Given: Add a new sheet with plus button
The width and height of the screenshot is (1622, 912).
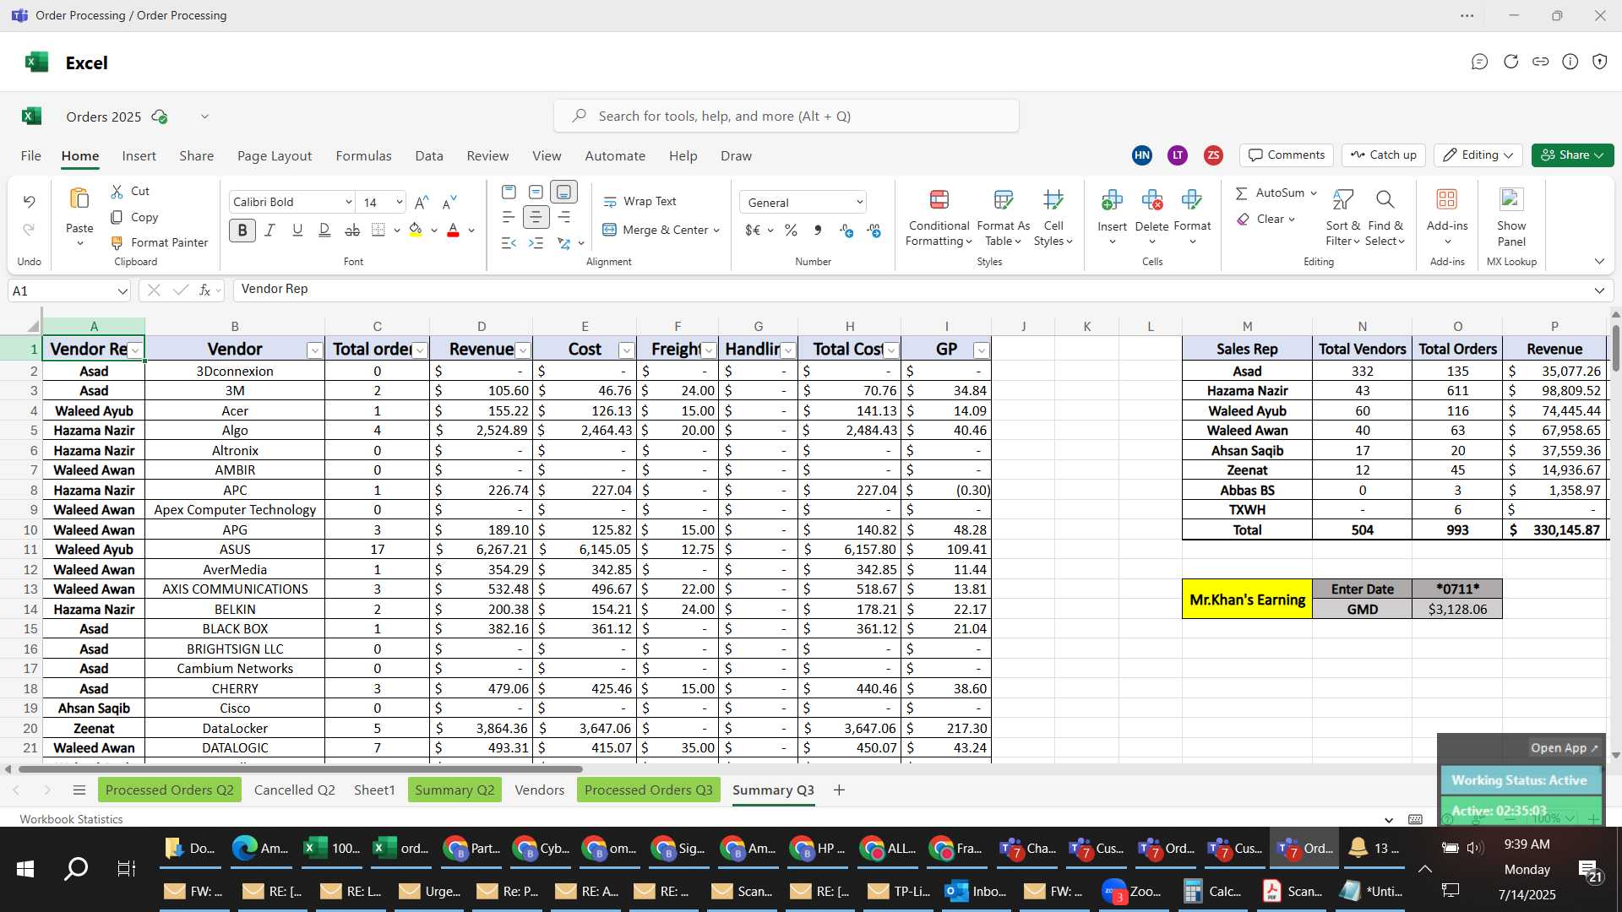Looking at the screenshot, I should (839, 790).
